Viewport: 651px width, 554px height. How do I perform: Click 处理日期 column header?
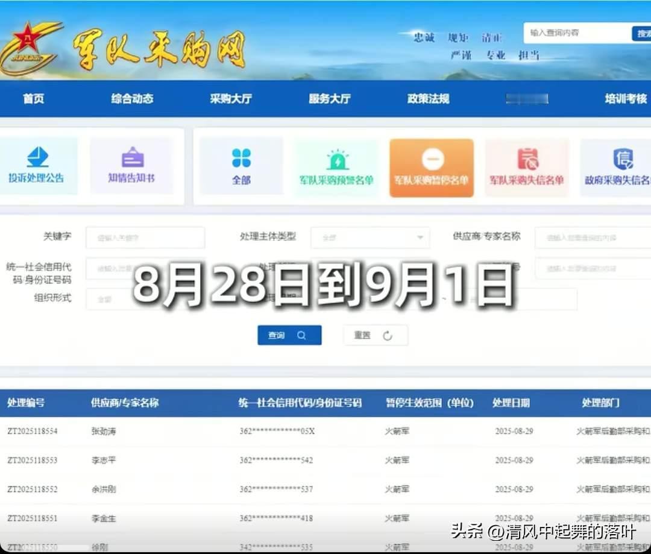pyautogui.click(x=511, y=403)
